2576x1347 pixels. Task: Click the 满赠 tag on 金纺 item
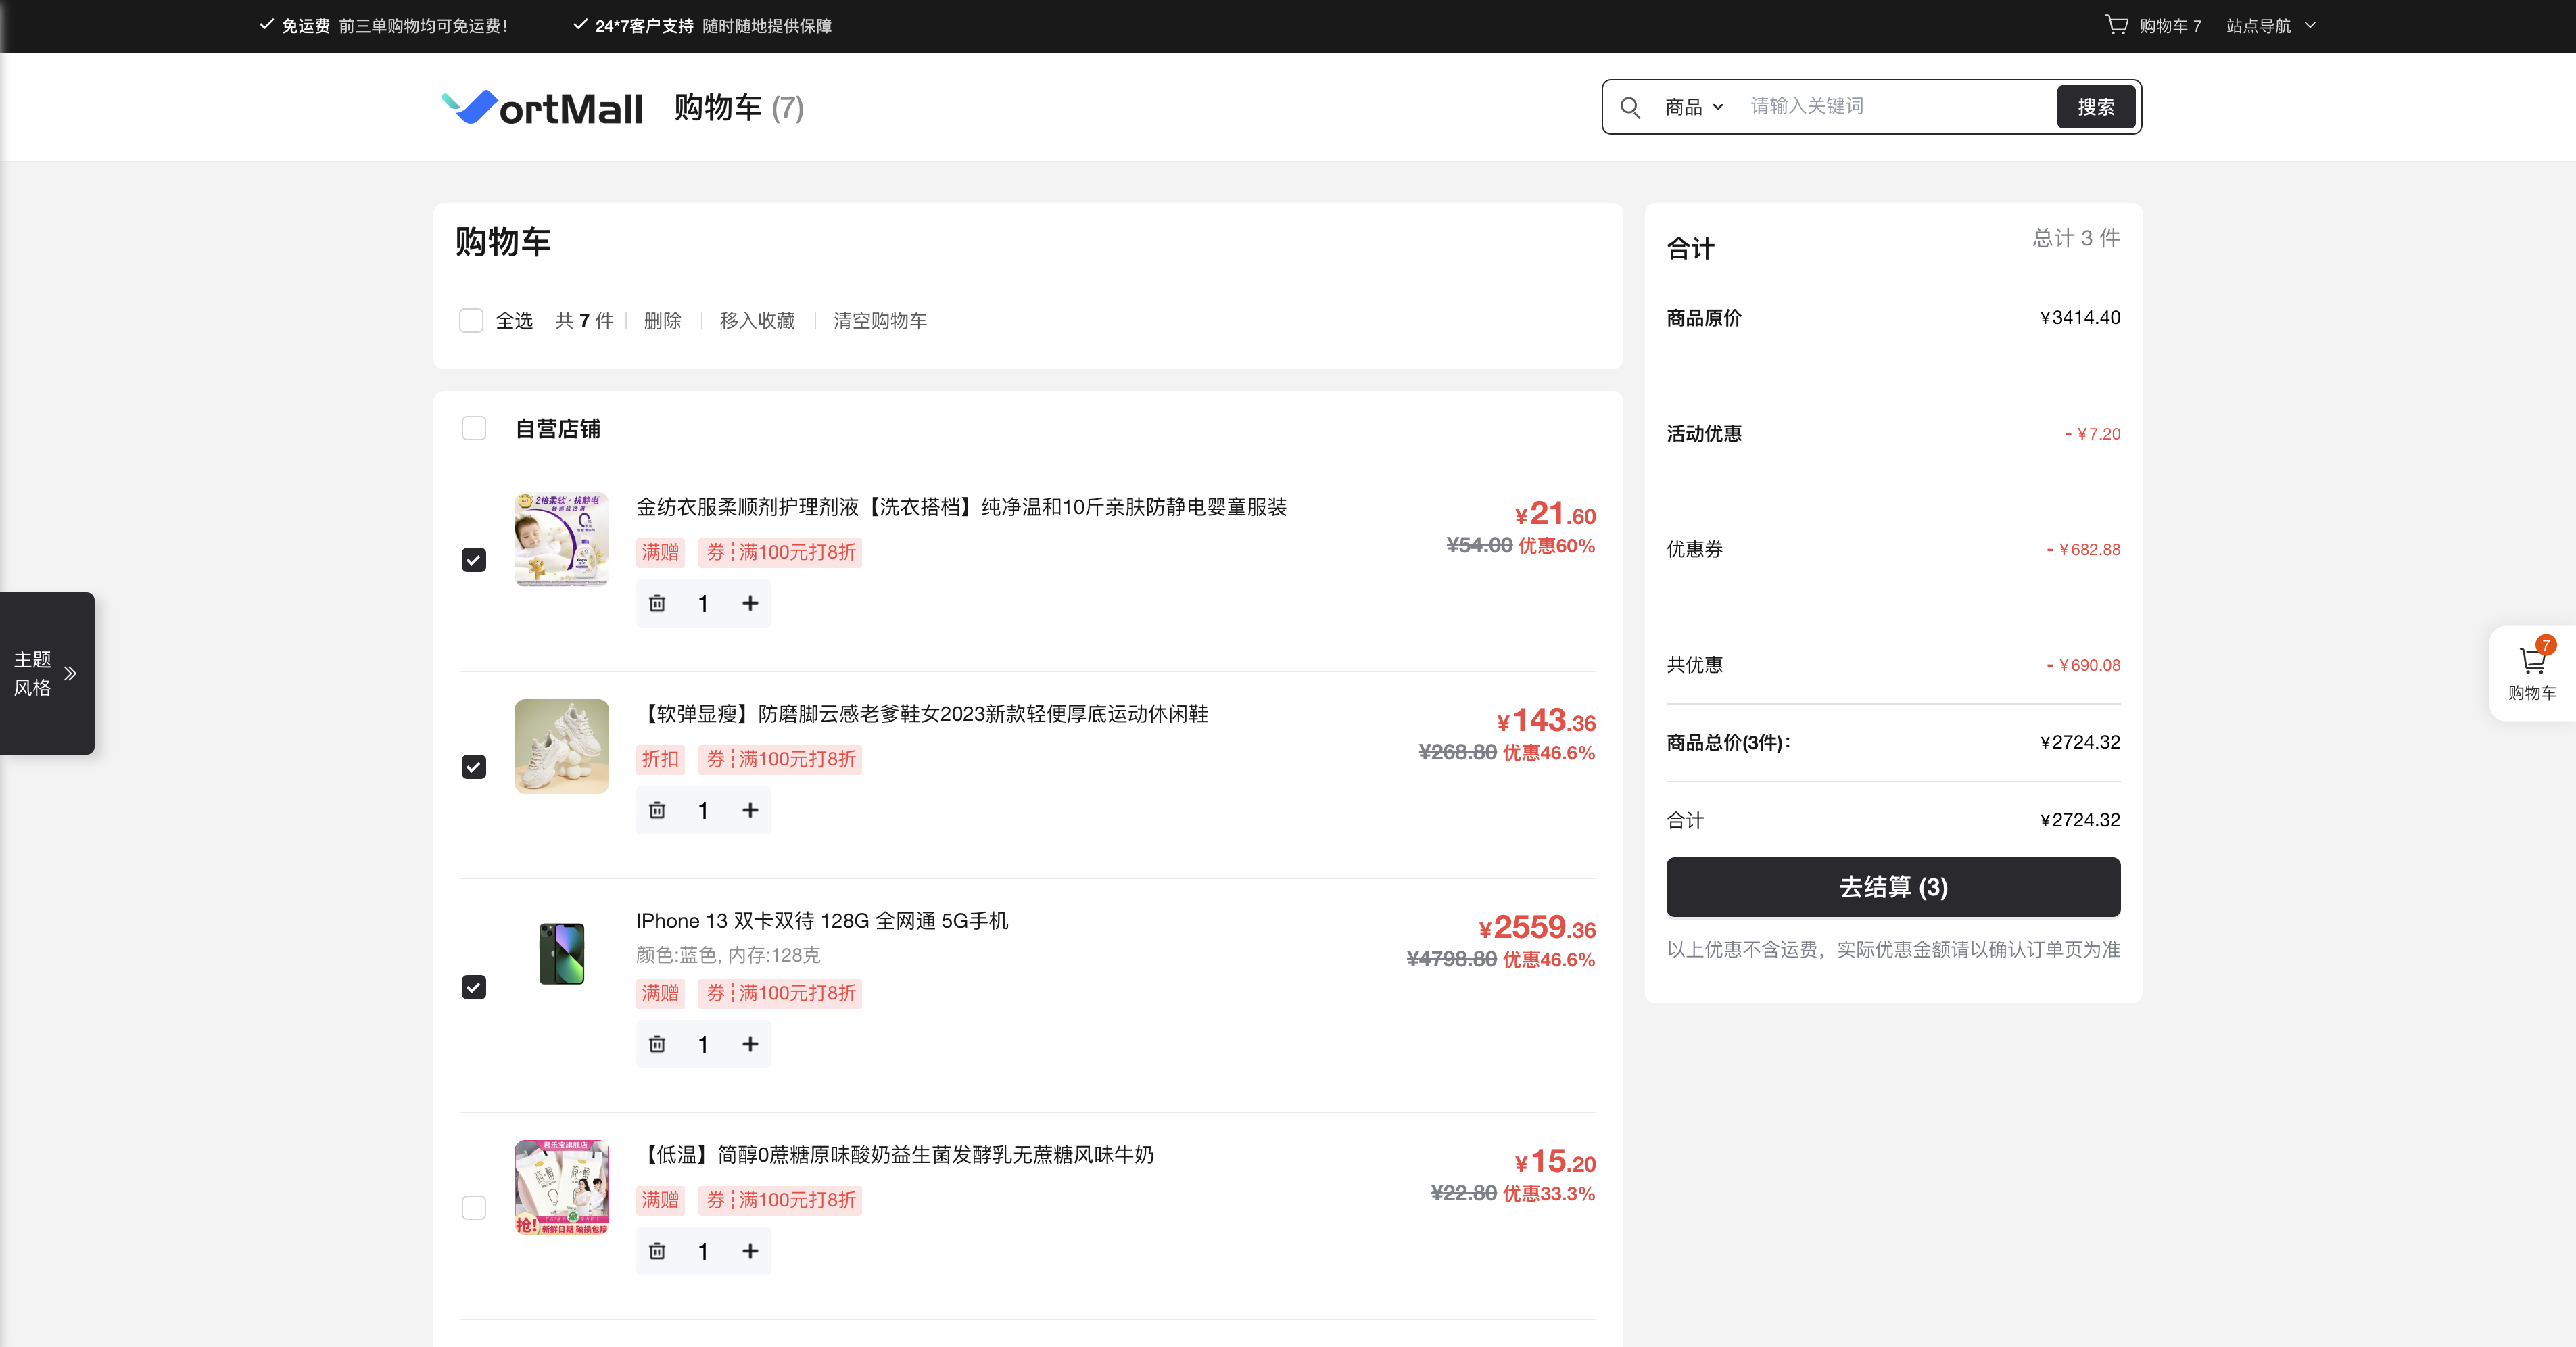coord(660,552)
